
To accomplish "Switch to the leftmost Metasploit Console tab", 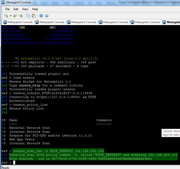I will (x=18, y=22).
